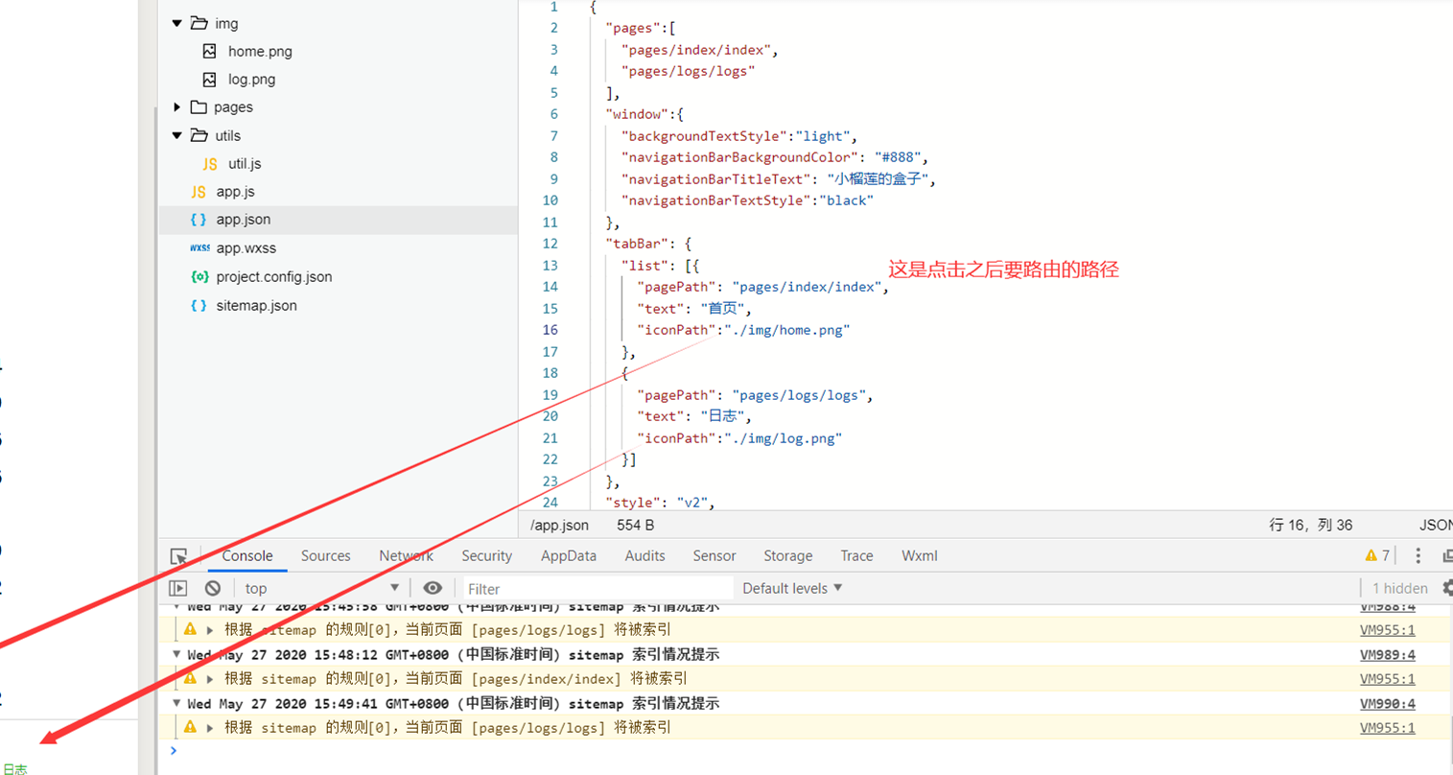Click the "#888" navigation color value

pos(897,157)
